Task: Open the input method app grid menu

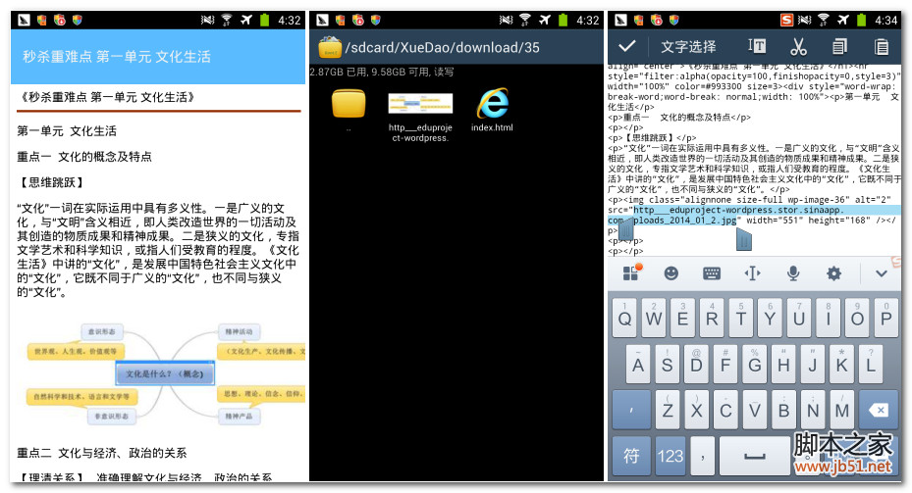Action: coord(630,273)
